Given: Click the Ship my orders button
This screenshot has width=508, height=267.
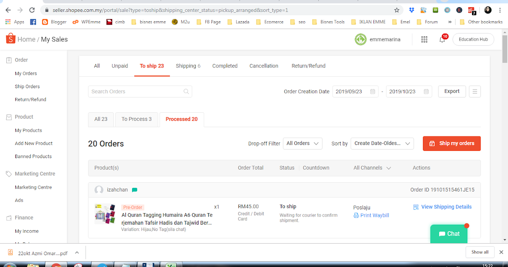Looking at the screenshot, I should (x=452, y=143).
